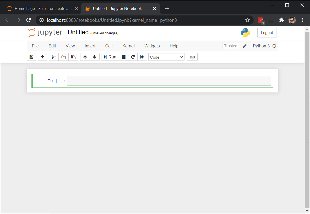The image size is (310, 214).
Task: Open a new browser tab
Action: [x=167, y=8]
